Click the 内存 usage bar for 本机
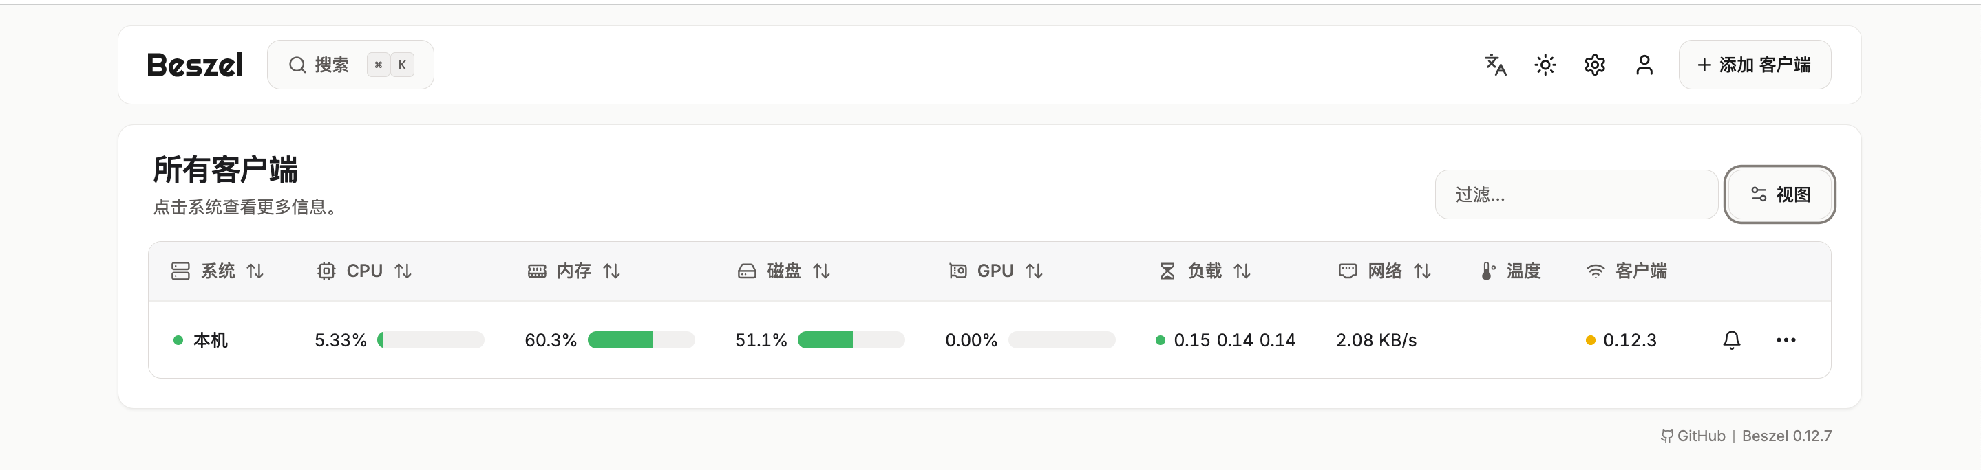Screen dimensions: 1981x470 [641, 340]
